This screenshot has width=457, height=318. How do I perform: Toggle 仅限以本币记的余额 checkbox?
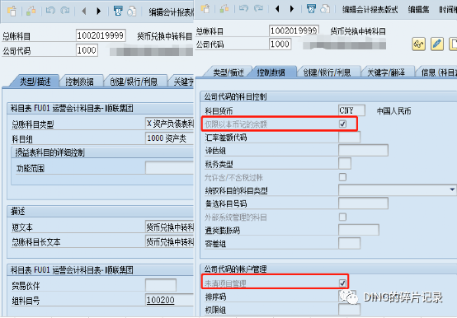(343, 124)
